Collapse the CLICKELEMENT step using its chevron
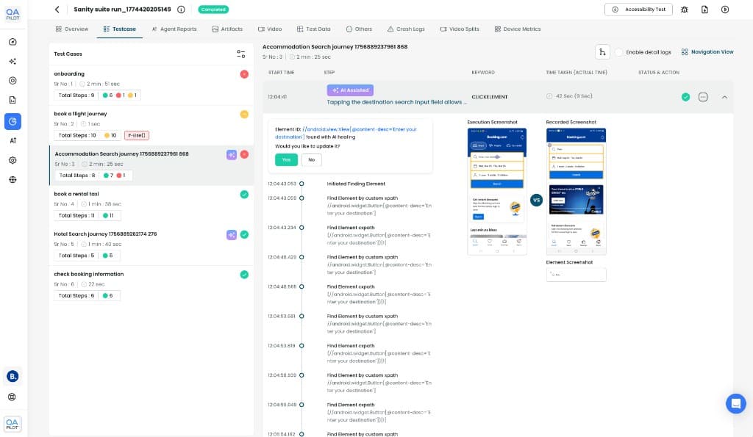753x437 pixels. 724,96
